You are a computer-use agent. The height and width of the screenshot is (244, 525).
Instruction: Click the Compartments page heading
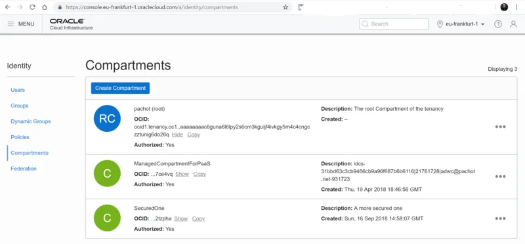[x=128, y=66]
